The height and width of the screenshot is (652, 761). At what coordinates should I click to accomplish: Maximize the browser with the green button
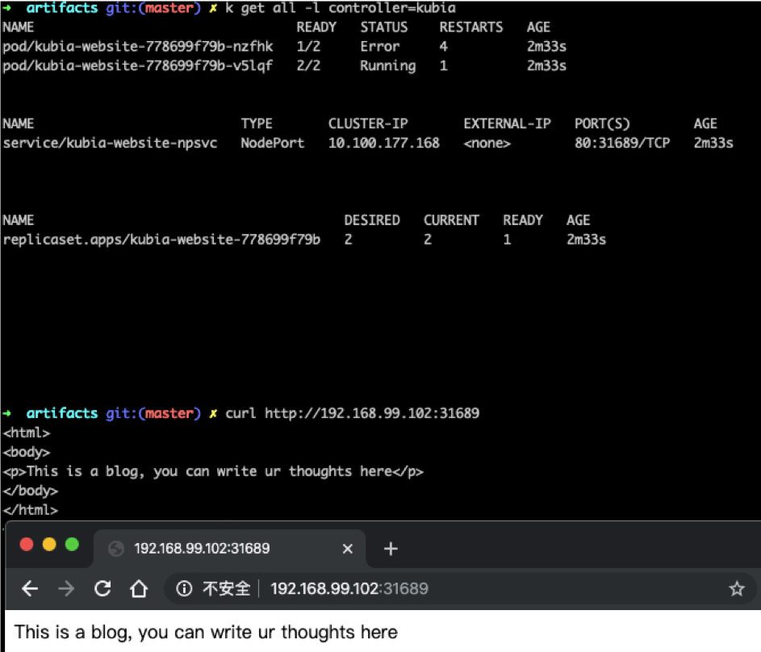pos(72,545)
